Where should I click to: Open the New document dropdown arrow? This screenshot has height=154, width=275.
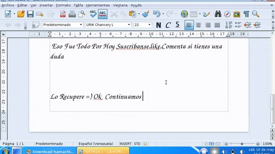tap(14, 14)
